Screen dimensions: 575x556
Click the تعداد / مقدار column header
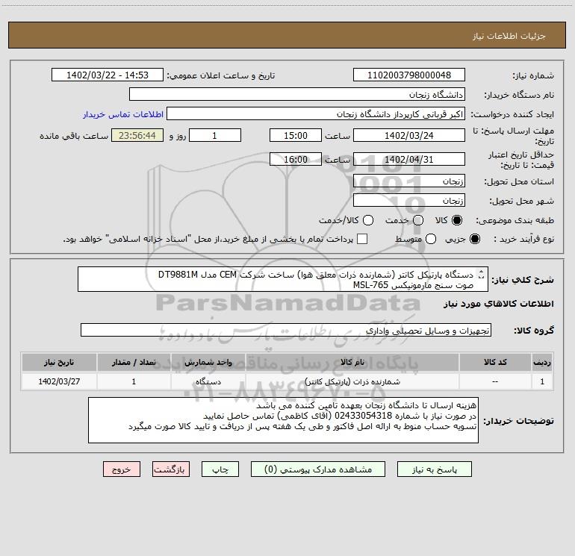(134, 362)
